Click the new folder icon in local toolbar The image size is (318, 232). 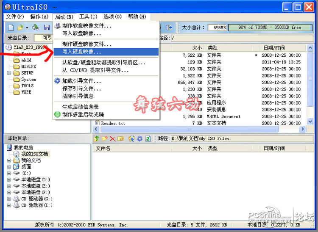click(104, 139)
